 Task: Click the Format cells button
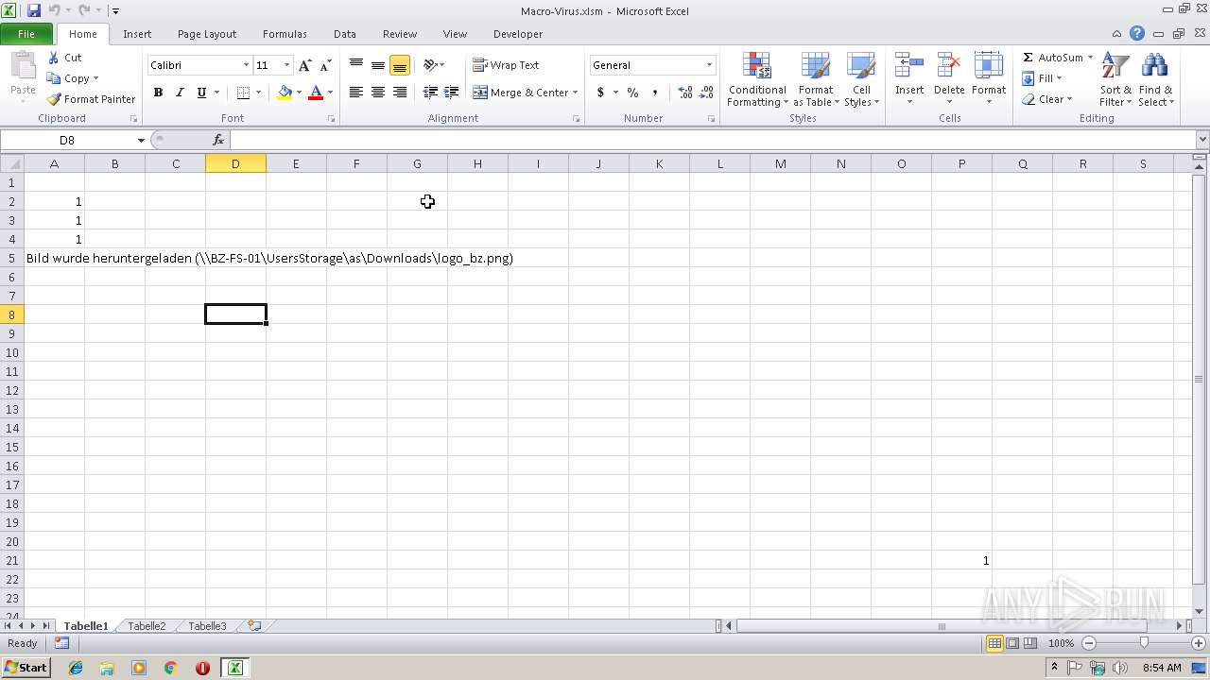click(x=988, y=79)
